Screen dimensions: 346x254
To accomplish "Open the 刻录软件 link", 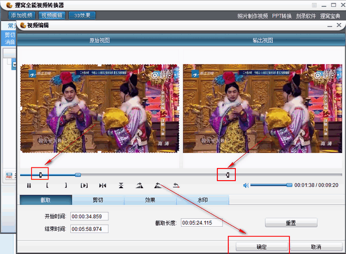I will pos(306,16).
